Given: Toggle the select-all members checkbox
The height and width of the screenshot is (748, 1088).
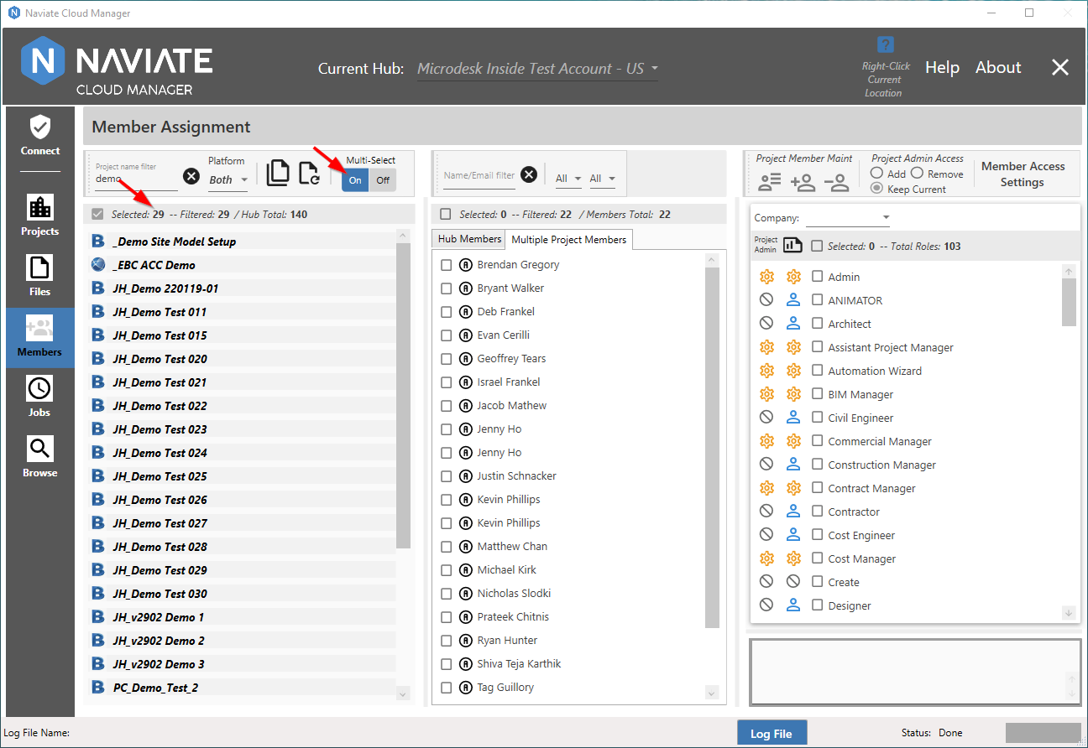Looking at the screenshot, I should pyautogui.click(x=446, y=215).
